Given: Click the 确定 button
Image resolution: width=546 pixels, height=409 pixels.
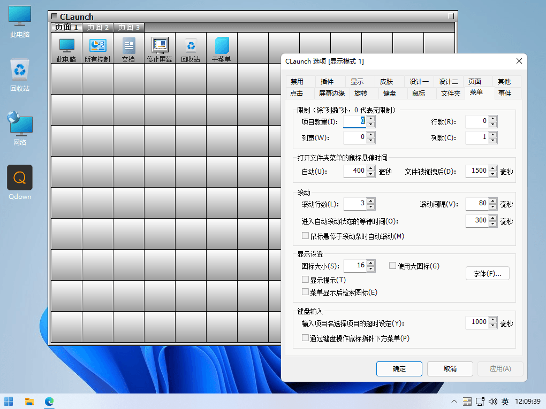Looking at the screenshot, I should (x=399, y=369).
